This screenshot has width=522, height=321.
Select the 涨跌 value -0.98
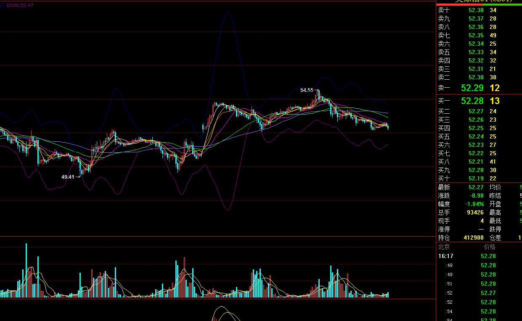pos(476,196)
